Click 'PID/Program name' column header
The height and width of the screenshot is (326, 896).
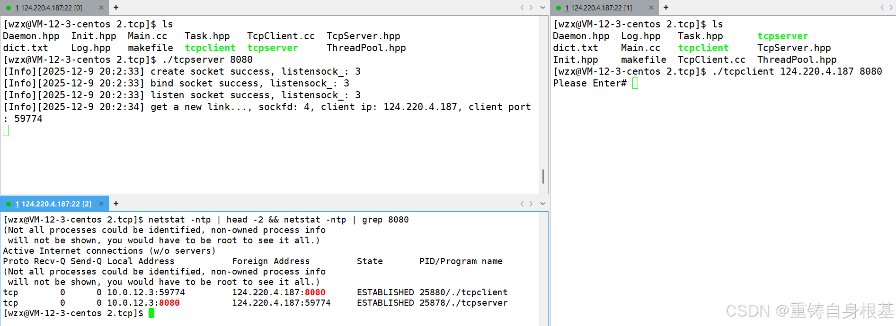[461, 261]
